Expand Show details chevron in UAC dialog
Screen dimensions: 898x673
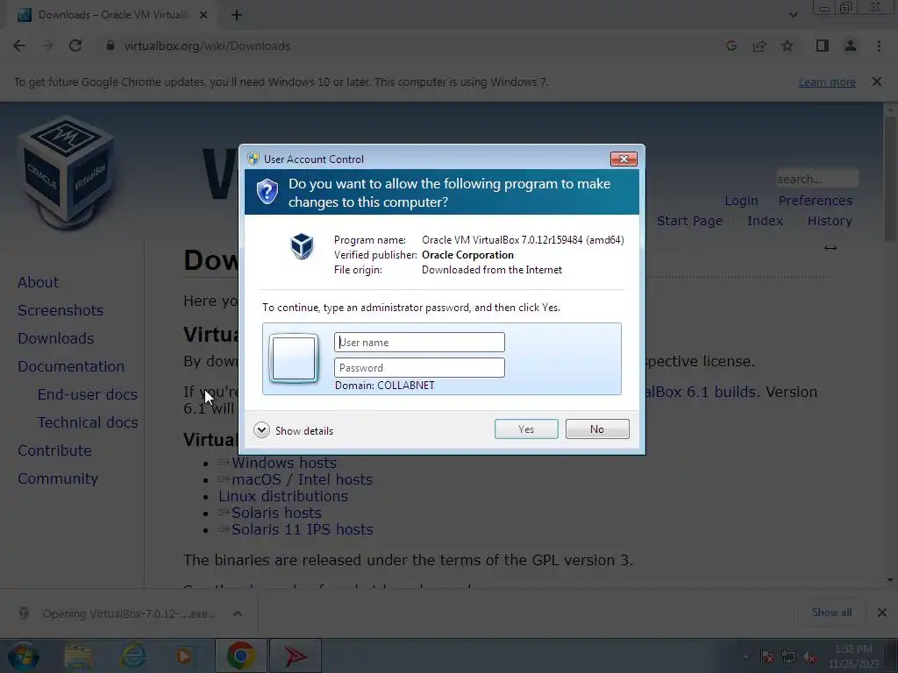(x=261, y=430)
